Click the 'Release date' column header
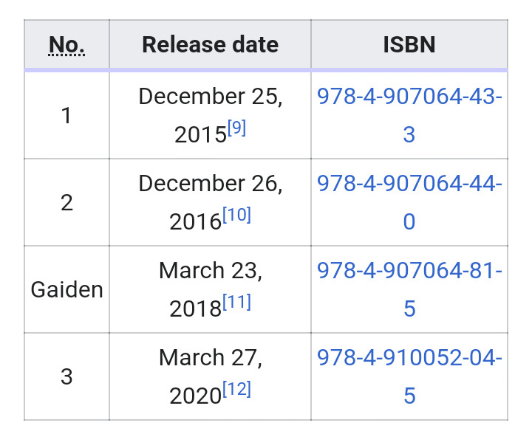Image resolution: width=532 pixels, height=448 pixels. click(210, 45)
